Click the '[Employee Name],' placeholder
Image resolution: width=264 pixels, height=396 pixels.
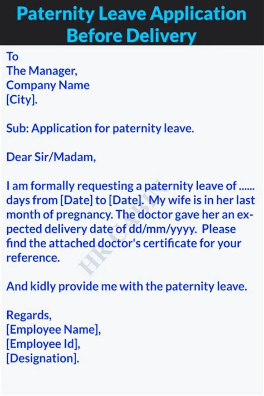(54, 330)
